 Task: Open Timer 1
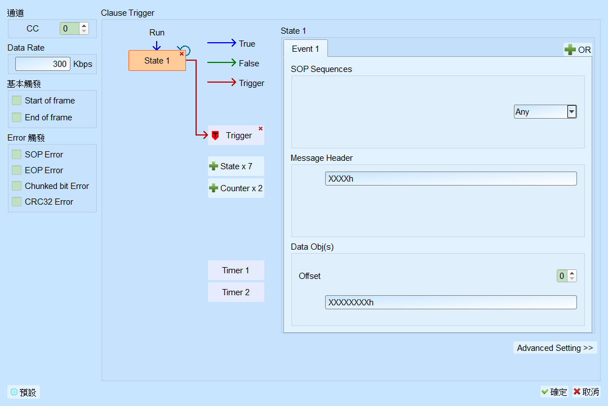pyautogui.click(x=236, y=270)
